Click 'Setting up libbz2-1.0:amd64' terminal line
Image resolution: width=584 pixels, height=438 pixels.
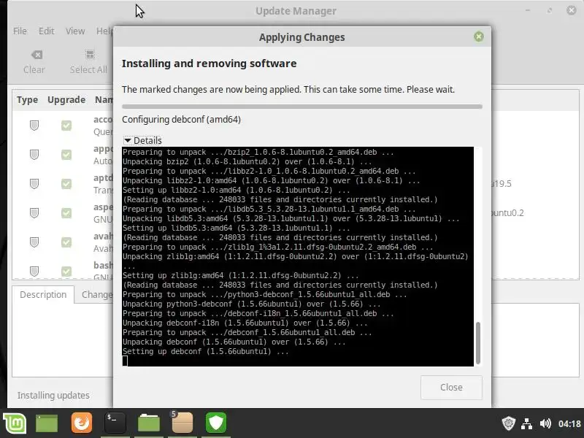coord(236,190)
